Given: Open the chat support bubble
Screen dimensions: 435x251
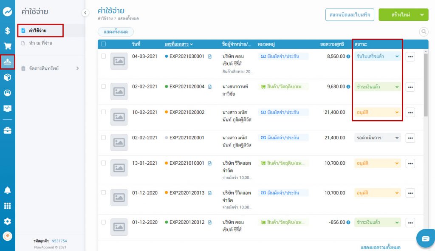Looking at the screenshot, I should click(x=425, y=238).
